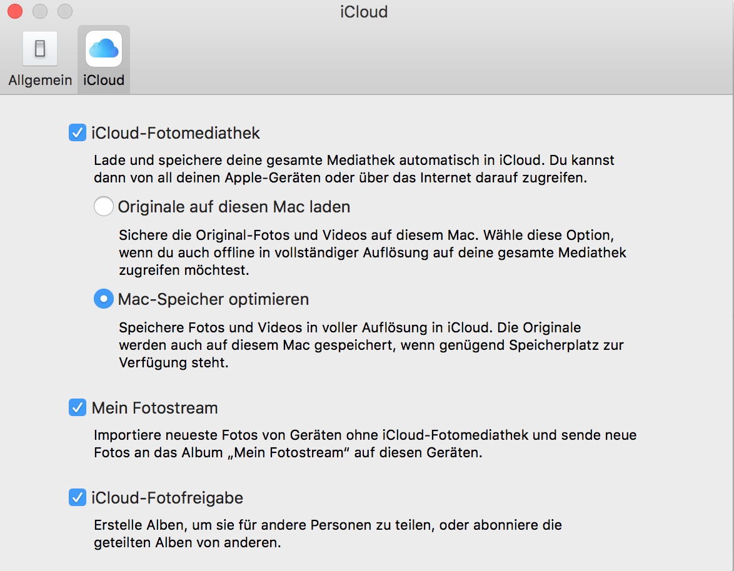This screenshot has width=734, height=571.
Task: Click the Originale auf diesen Mac laden label
Action: pos(234,207)
